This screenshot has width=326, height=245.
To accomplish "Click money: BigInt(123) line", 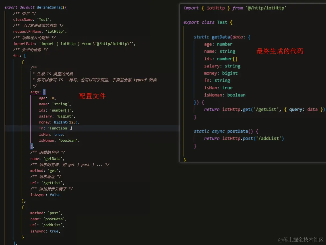I will 59,122.
